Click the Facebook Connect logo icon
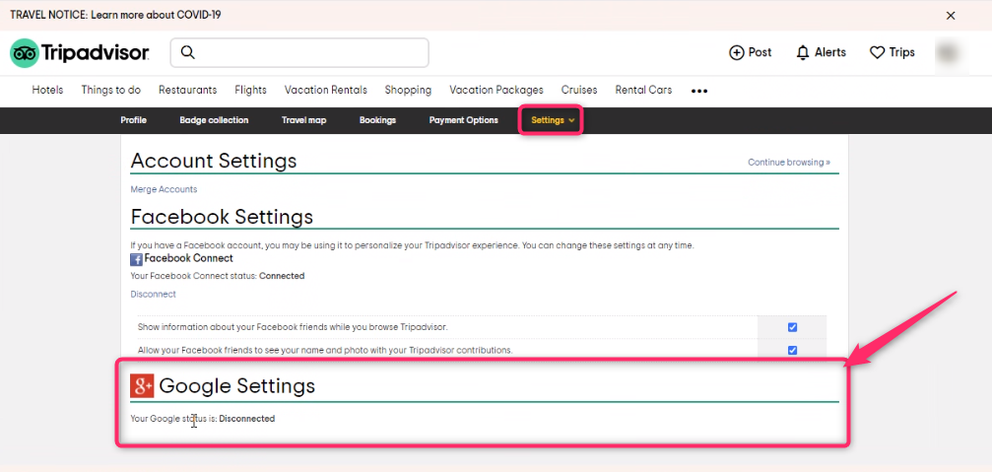This screenshot has width=992, height=472. pos(136,259)
